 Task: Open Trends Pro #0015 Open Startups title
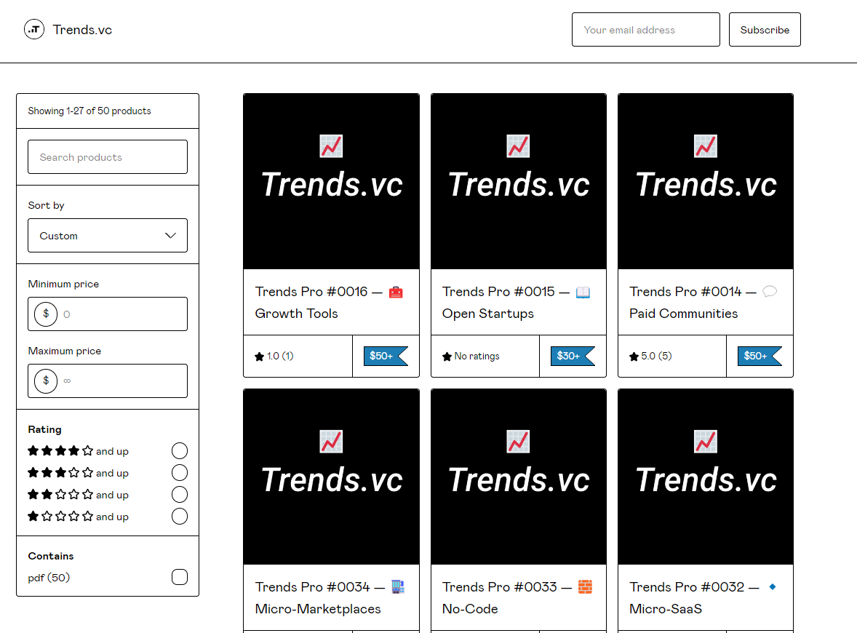click(x=517, y=302)
